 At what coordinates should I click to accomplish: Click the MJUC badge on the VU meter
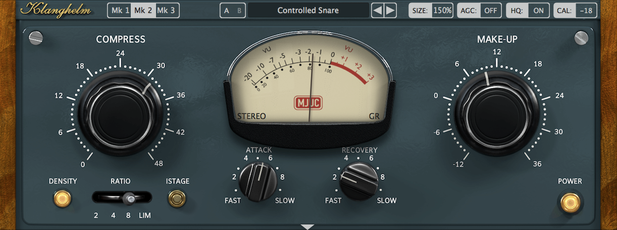[x=308, y=103]
